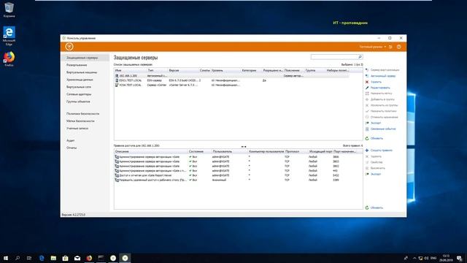Open the Тестовый режим dropdown
The height and width of the screenshot is (263, 467).
click(x=373, y=47)
